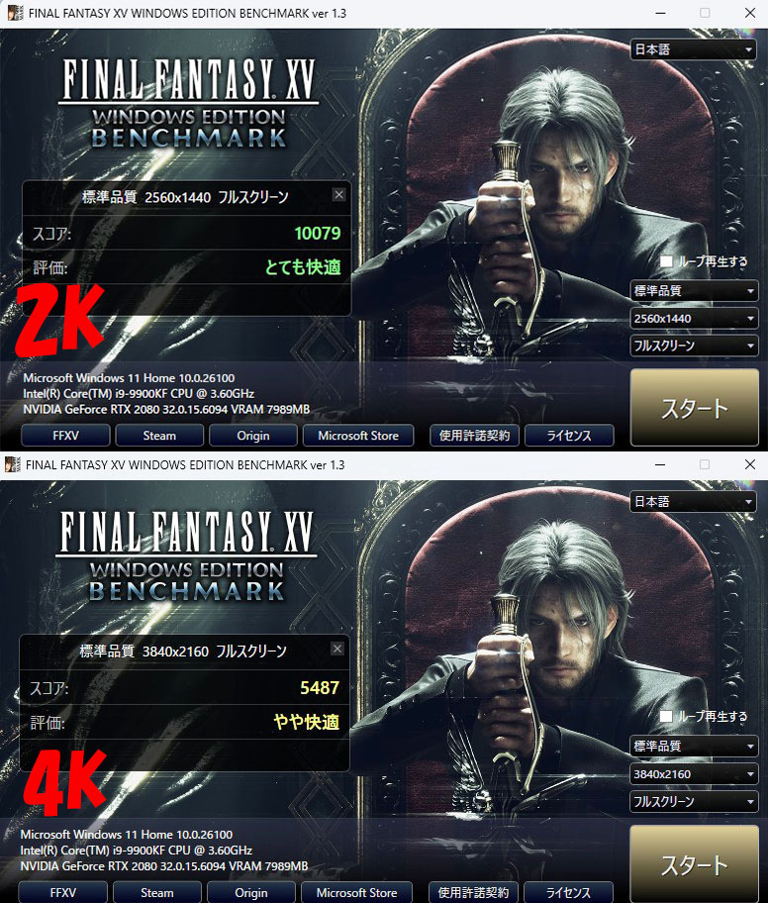Open ライセンス license button in lower window

click(568, 892)
